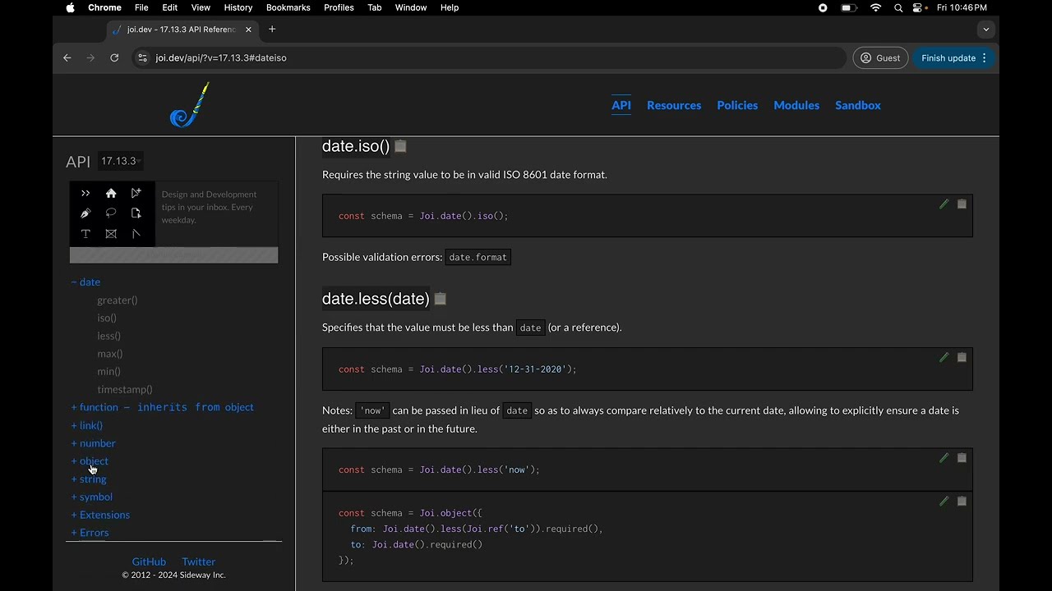1052x591 pixels.
Task: Collapse the date section in sidebar
Action: click(x=85, y=282)
